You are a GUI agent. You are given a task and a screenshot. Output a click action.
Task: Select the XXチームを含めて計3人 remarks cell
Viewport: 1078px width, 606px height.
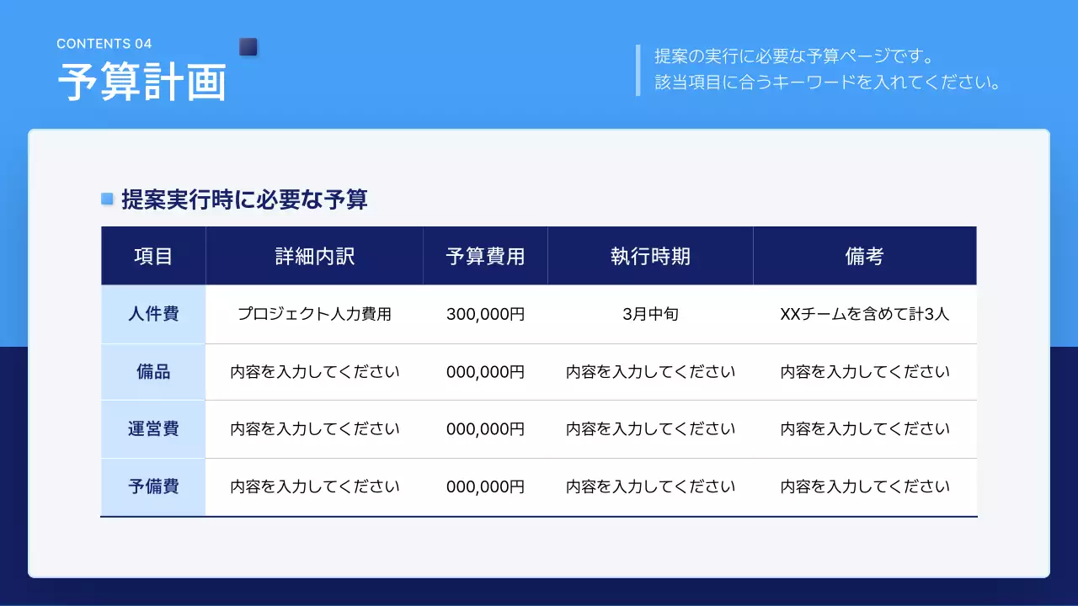864,314
